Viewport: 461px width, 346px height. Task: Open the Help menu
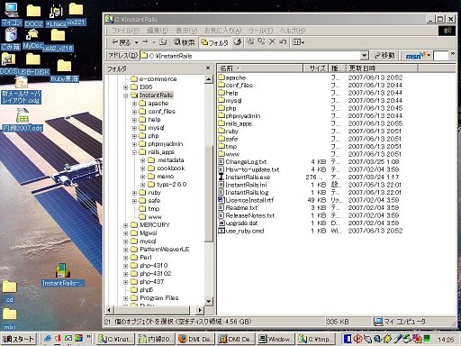(x=293, y=31)
